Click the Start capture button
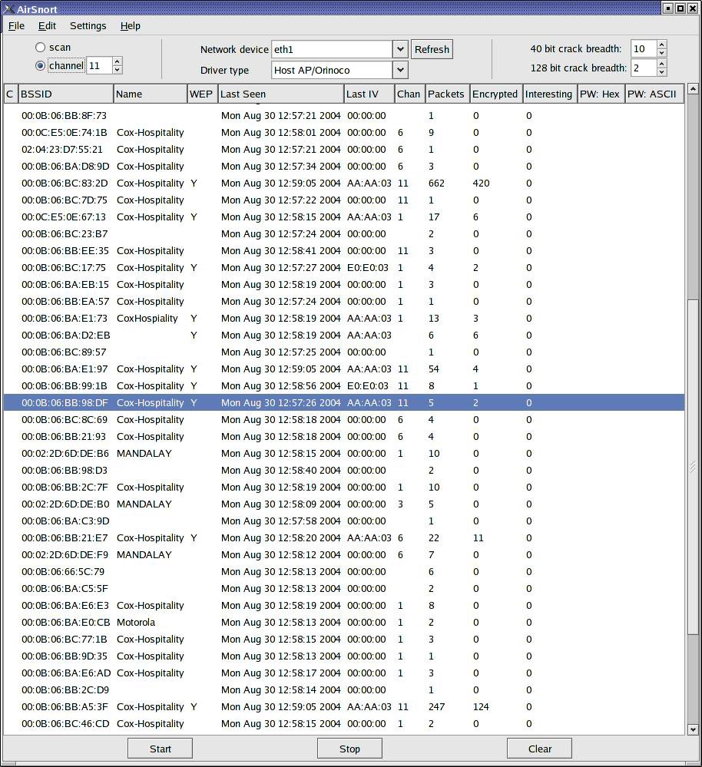The width and height of the screenshot is (702, 767). (160, 749)
